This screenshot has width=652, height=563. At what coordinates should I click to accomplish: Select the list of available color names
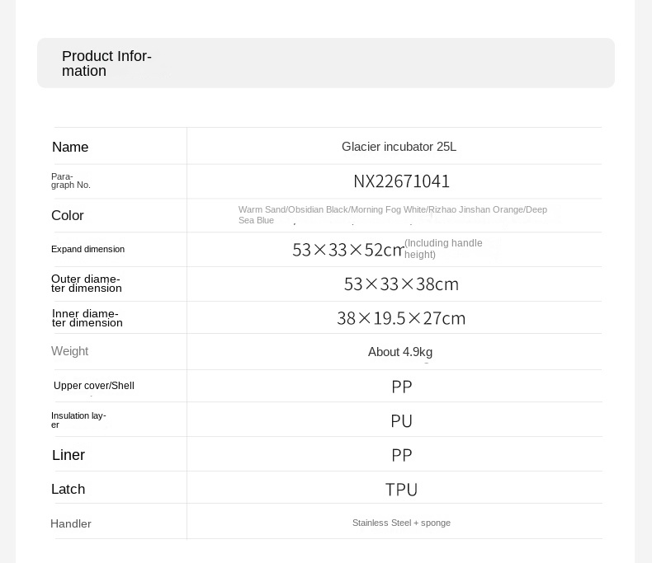pos(393,215)
